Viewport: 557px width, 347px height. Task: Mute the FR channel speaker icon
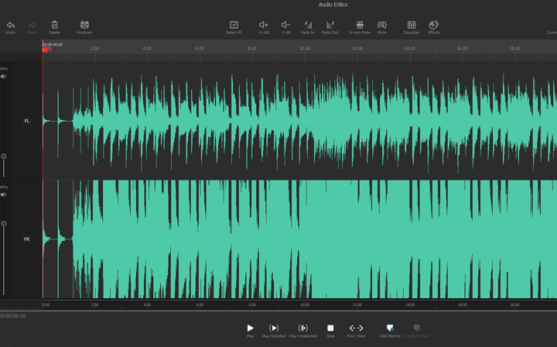tap(4, 195)
